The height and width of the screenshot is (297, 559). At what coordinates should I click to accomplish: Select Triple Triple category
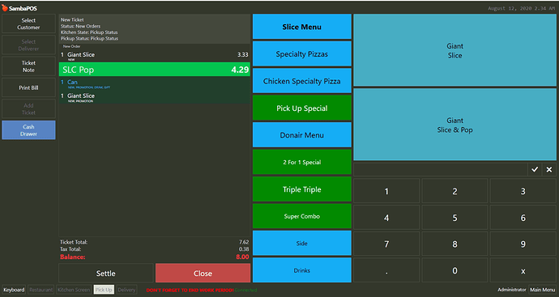(302, 189)
